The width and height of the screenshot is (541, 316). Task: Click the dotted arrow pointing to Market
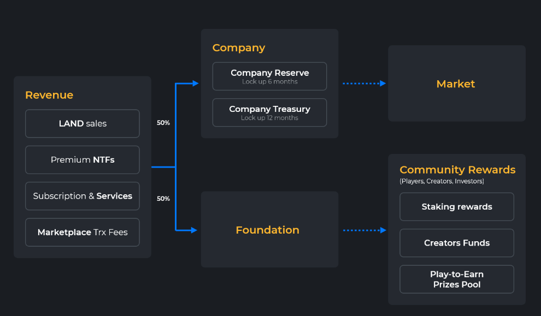pos(364,84)
